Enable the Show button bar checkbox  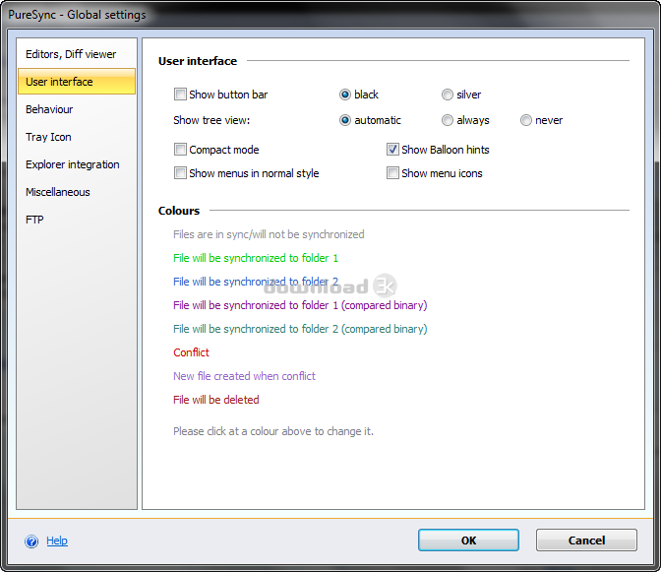180,95
